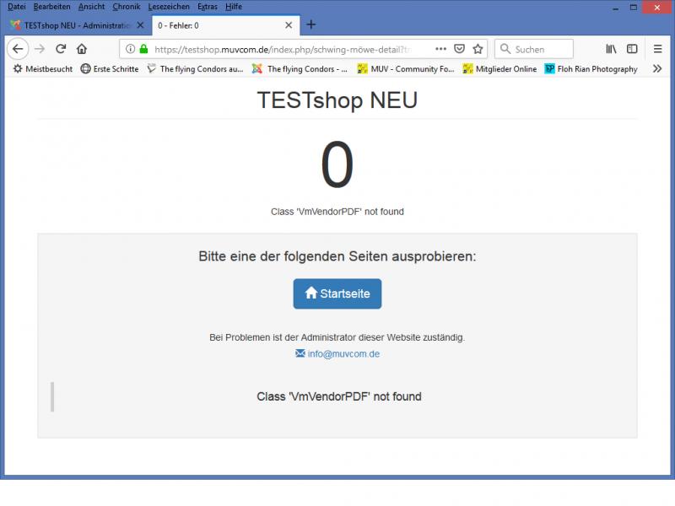The width and height of the screenshot is (675, 506).
Task: Open the Firefox hamburger menu
Action: pyautogui.click(x=657, y=49)
